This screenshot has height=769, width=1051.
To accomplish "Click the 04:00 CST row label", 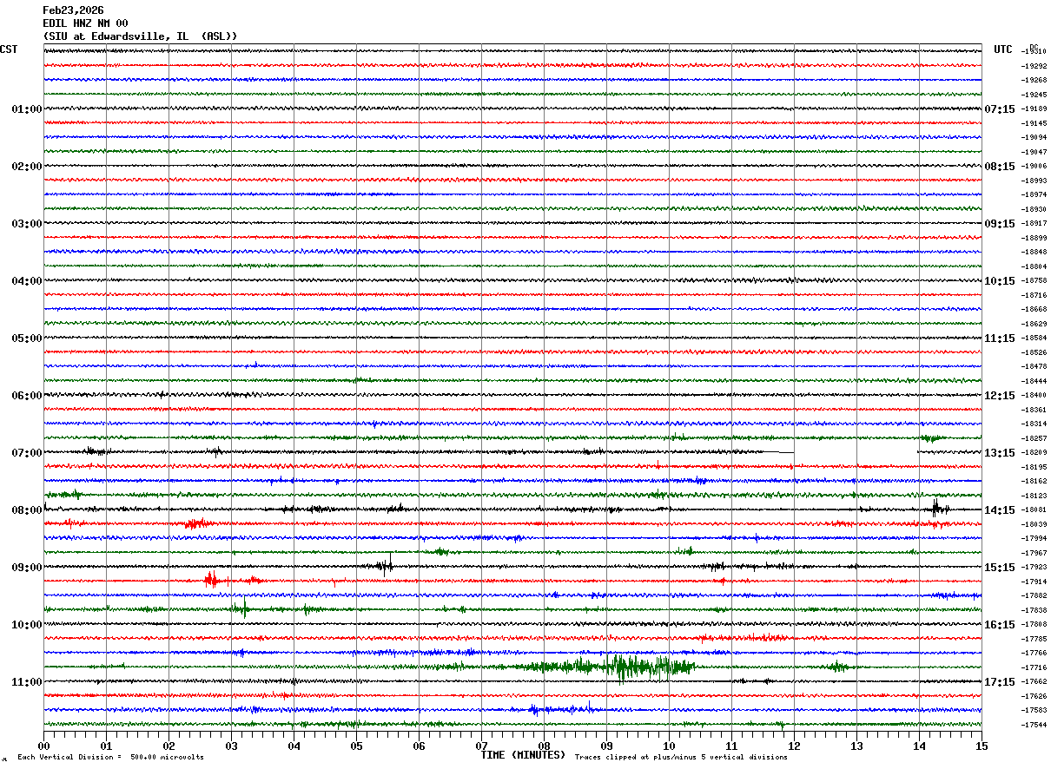I will pyautogui.click(x=27, y=281).
